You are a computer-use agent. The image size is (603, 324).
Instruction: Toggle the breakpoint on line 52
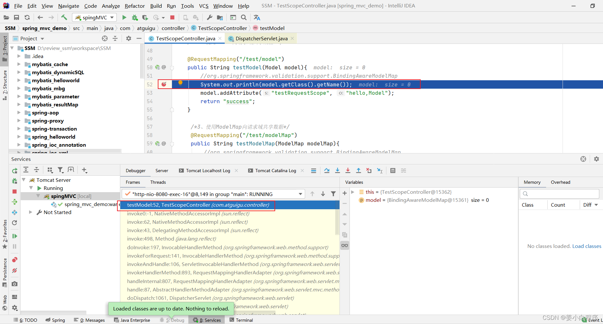[x=164, y=84]
